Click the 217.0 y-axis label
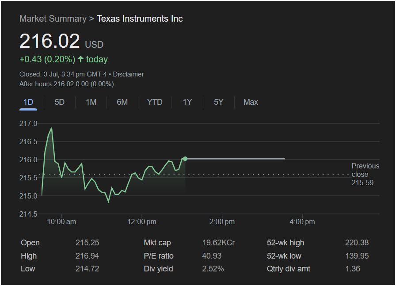Viewport: 396px width, 286px height. (x=28, y=123)
